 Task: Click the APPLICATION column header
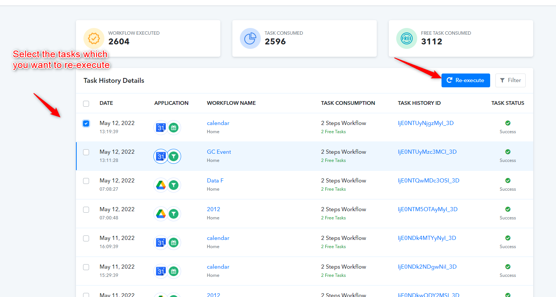(x=171, y=103)
